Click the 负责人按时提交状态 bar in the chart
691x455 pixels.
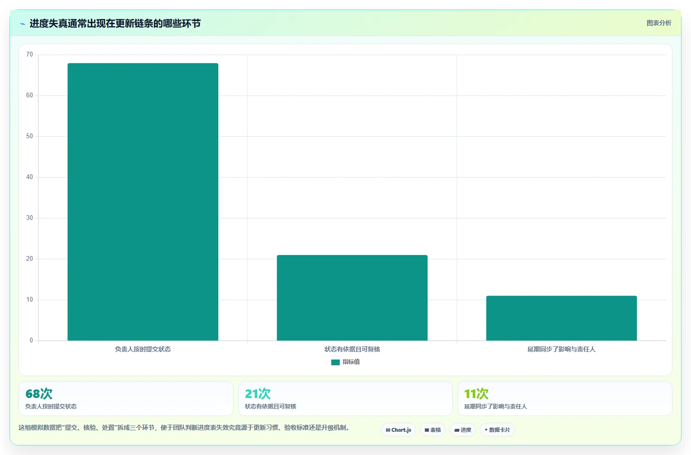(143, 202)
